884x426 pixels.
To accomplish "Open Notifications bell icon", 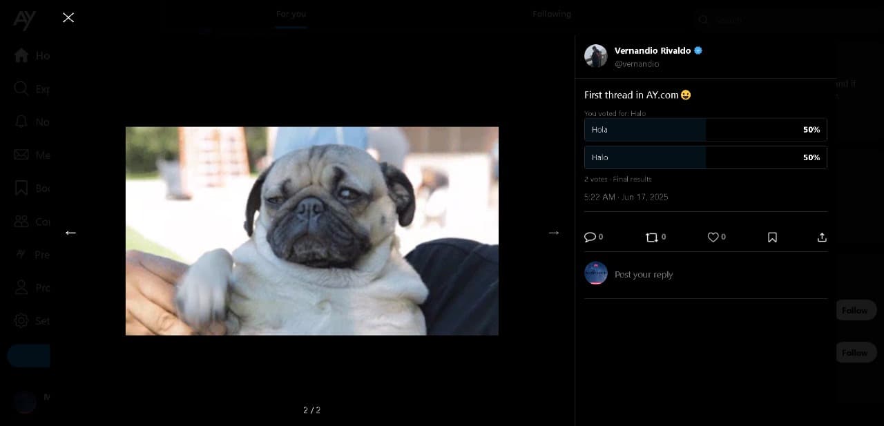I will pyautogui.click(x=21, y=122).
